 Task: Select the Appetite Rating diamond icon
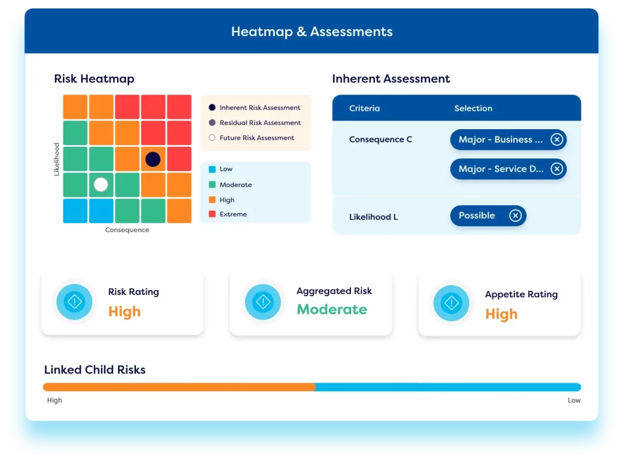[451, 303]
